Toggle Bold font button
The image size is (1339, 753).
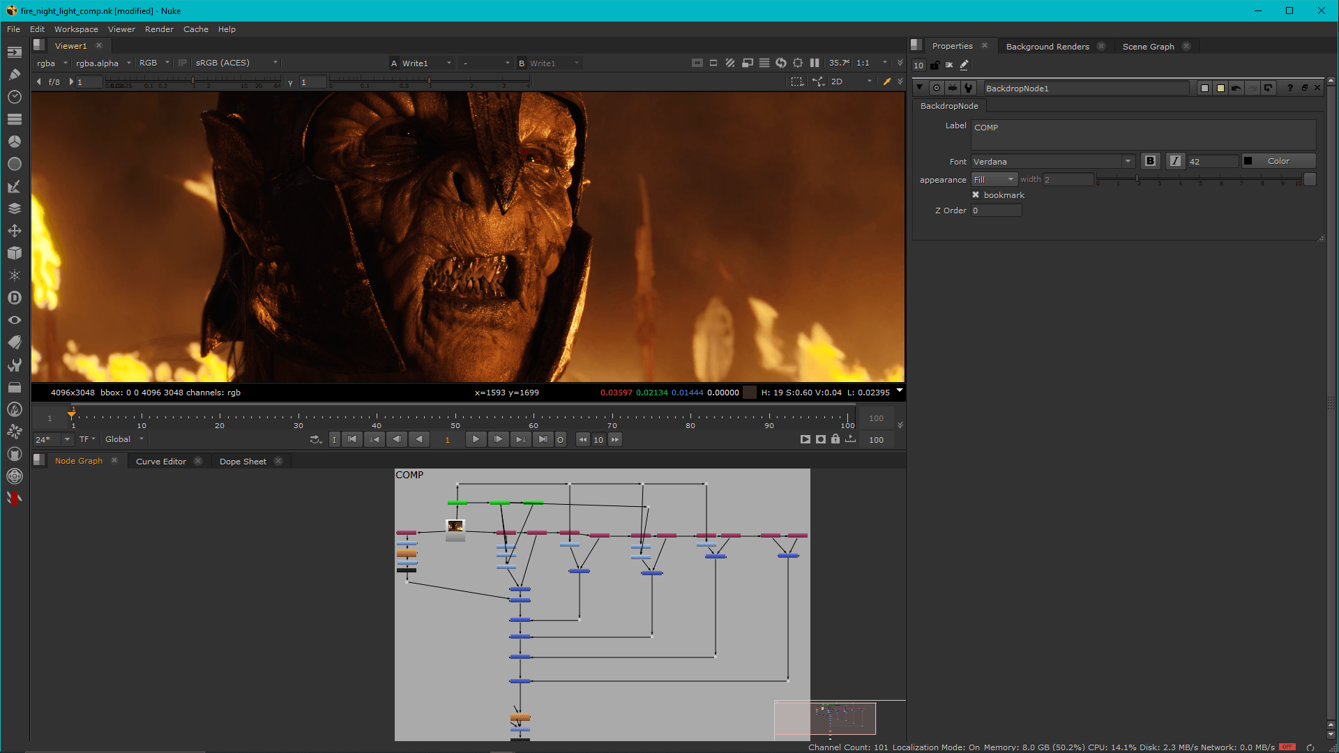click(1151, 161)
